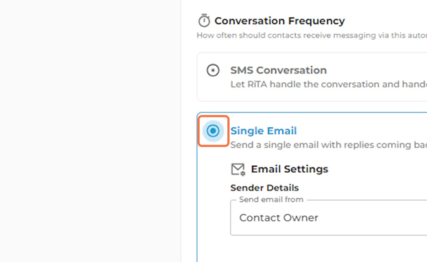Click the "Contact Owner" selected value
The height and width of the screenshot is (262, 427).
point(279,218)
